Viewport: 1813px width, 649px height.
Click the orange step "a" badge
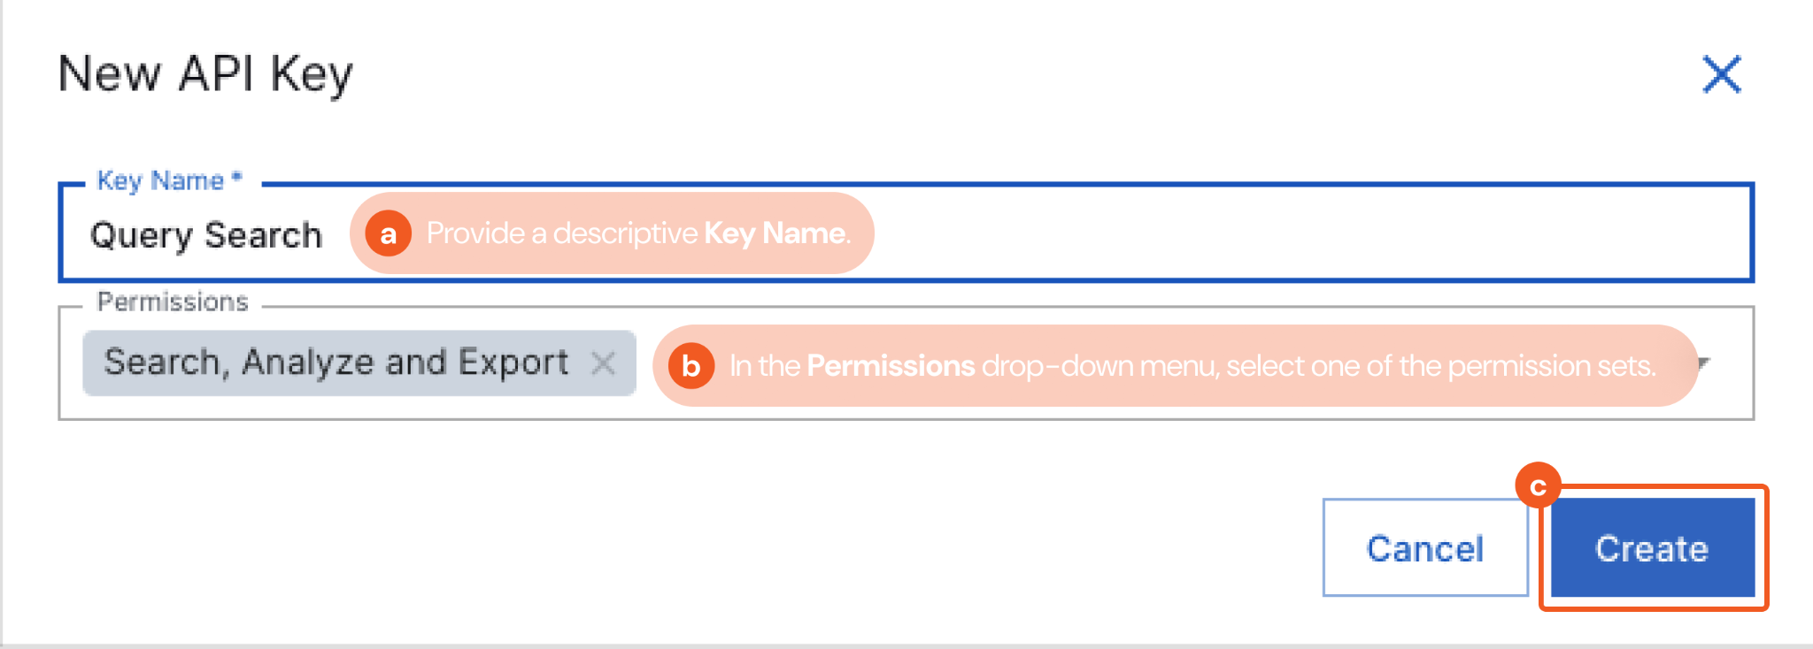tap(388, 233)
